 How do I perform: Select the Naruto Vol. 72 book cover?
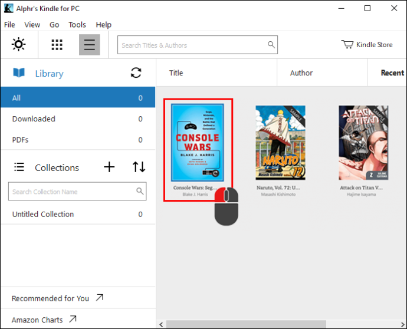(x=280, y=143)
